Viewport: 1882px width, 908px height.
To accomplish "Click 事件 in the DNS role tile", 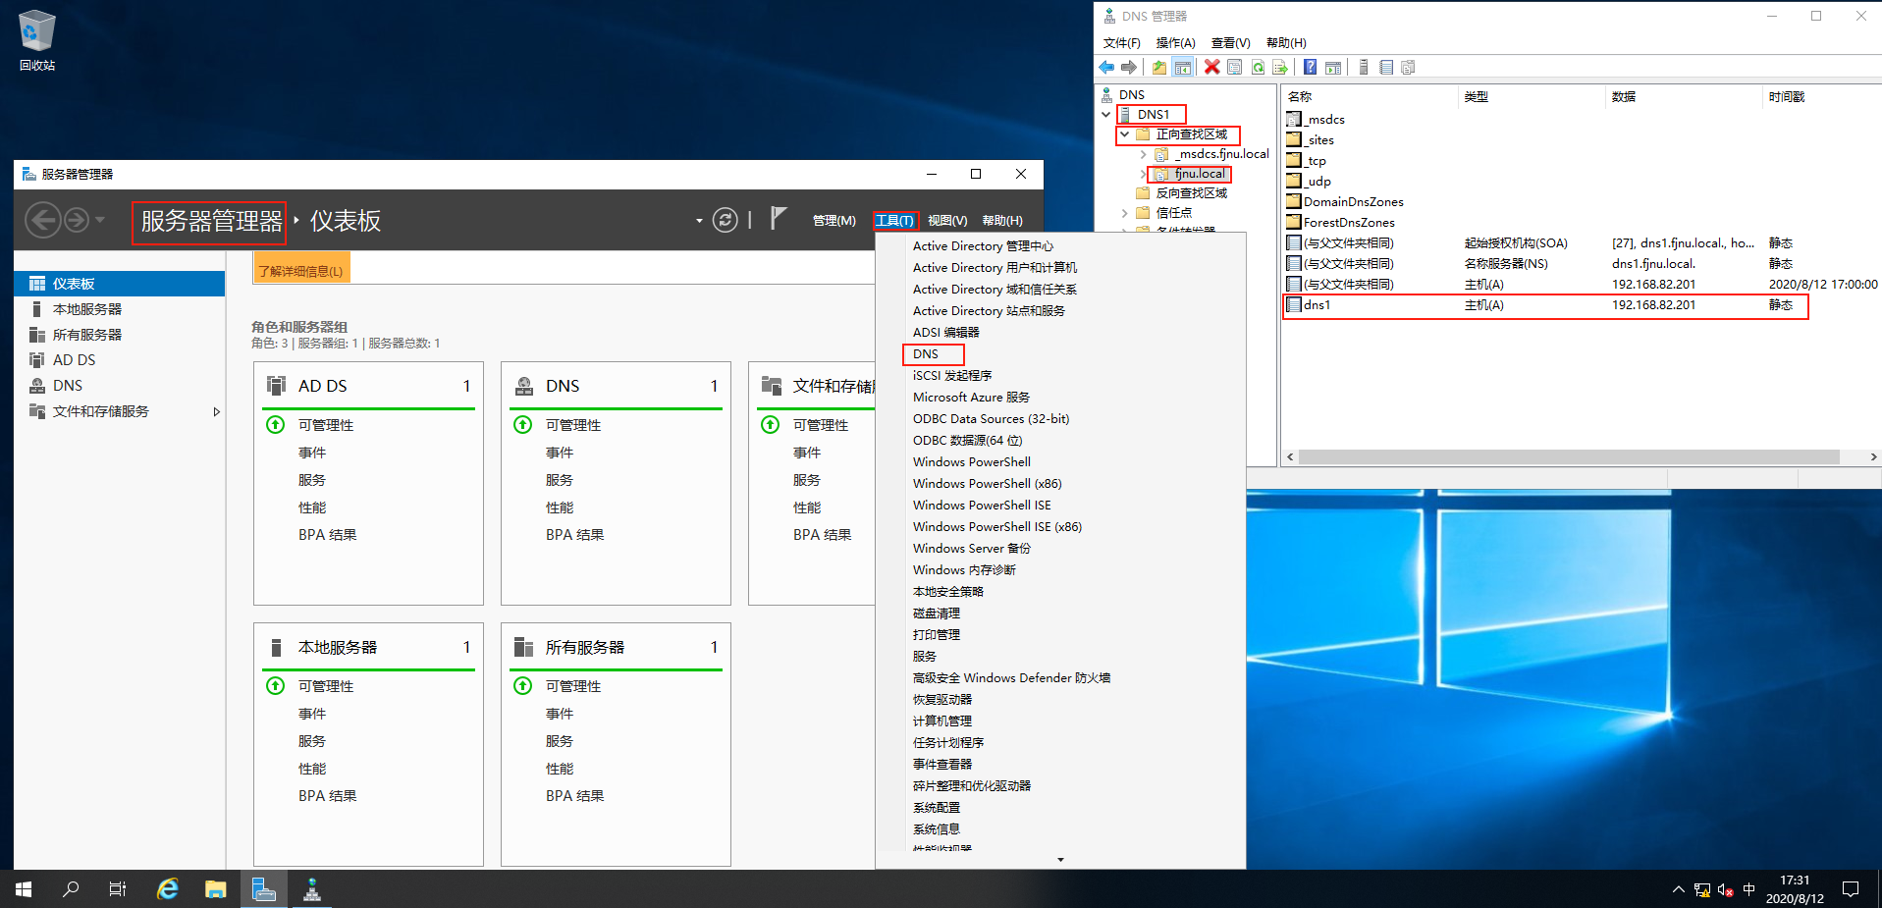I will 560,453.
